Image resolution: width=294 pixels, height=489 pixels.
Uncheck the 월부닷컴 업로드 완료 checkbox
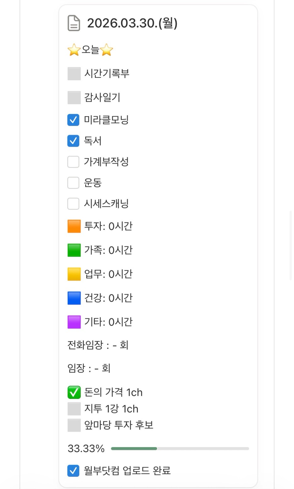click(x=73, y=471)
